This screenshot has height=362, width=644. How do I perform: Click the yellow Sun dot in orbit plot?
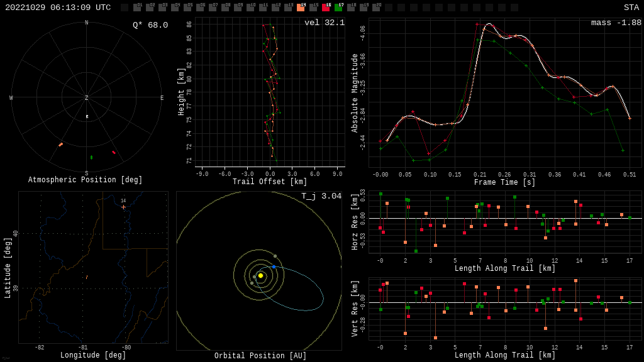(x=260, y=275)
